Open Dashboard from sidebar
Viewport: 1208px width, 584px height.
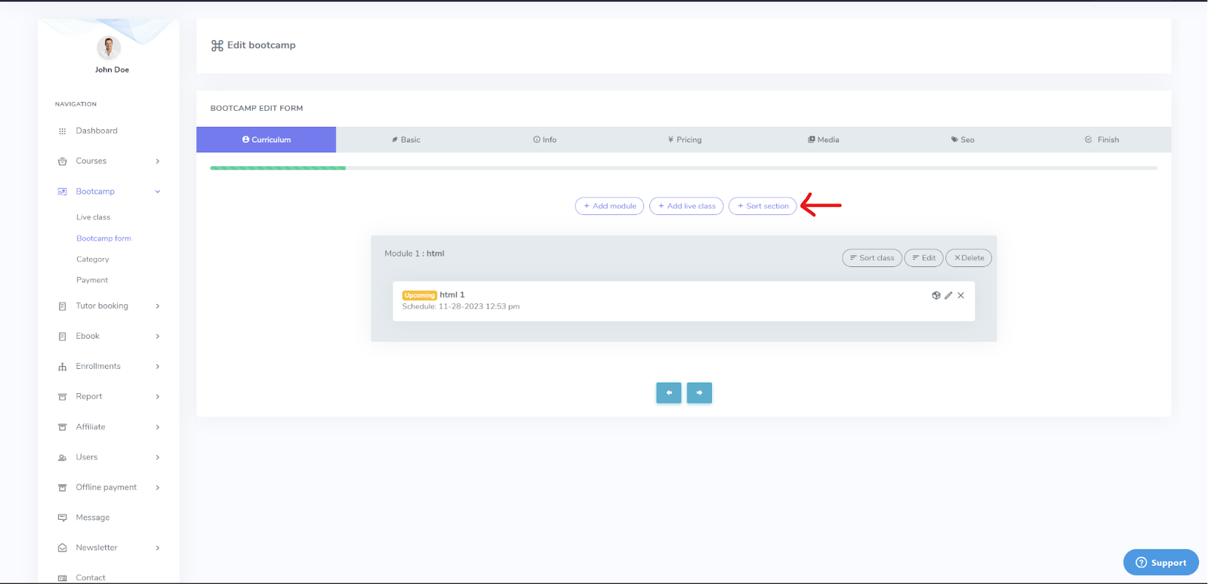(97, 131)
